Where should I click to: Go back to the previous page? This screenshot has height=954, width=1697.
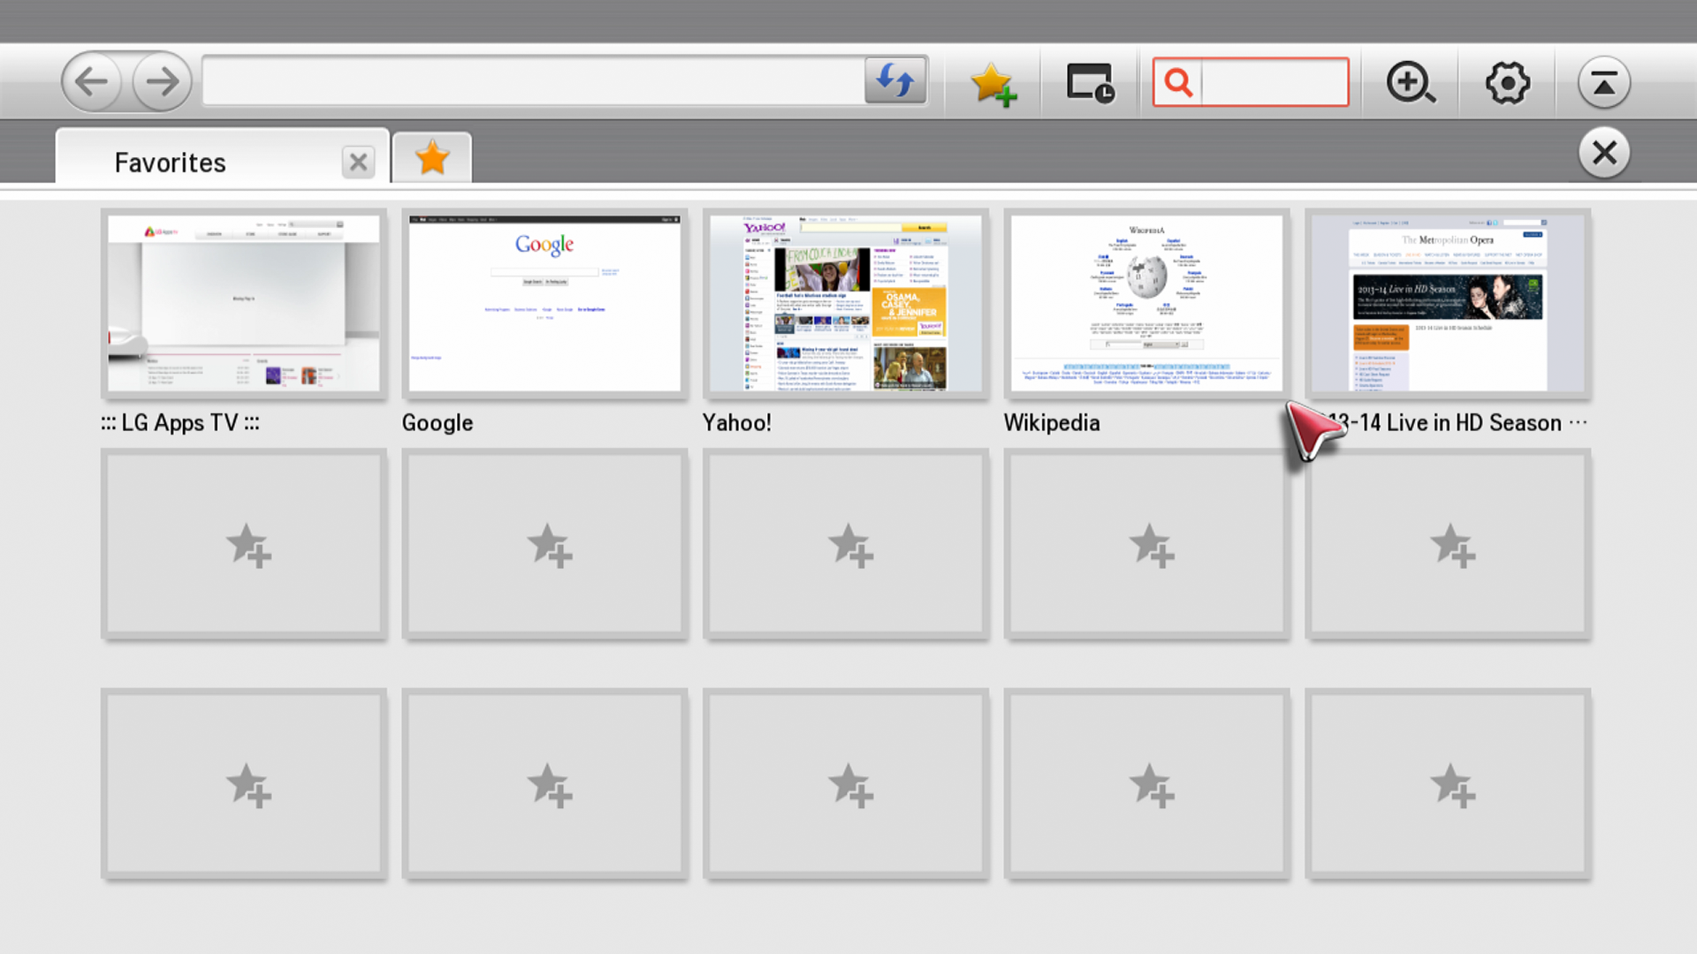[x=92, y=82]
